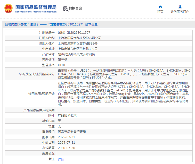Screen dimensions: 195x164
Task: Click the 数据查询 magnifier document icon
Action: click(66, 9)
